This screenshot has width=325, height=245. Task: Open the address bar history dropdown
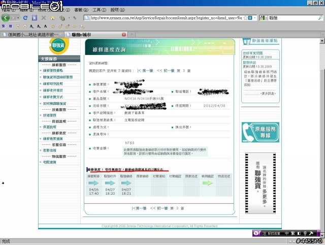255,18
